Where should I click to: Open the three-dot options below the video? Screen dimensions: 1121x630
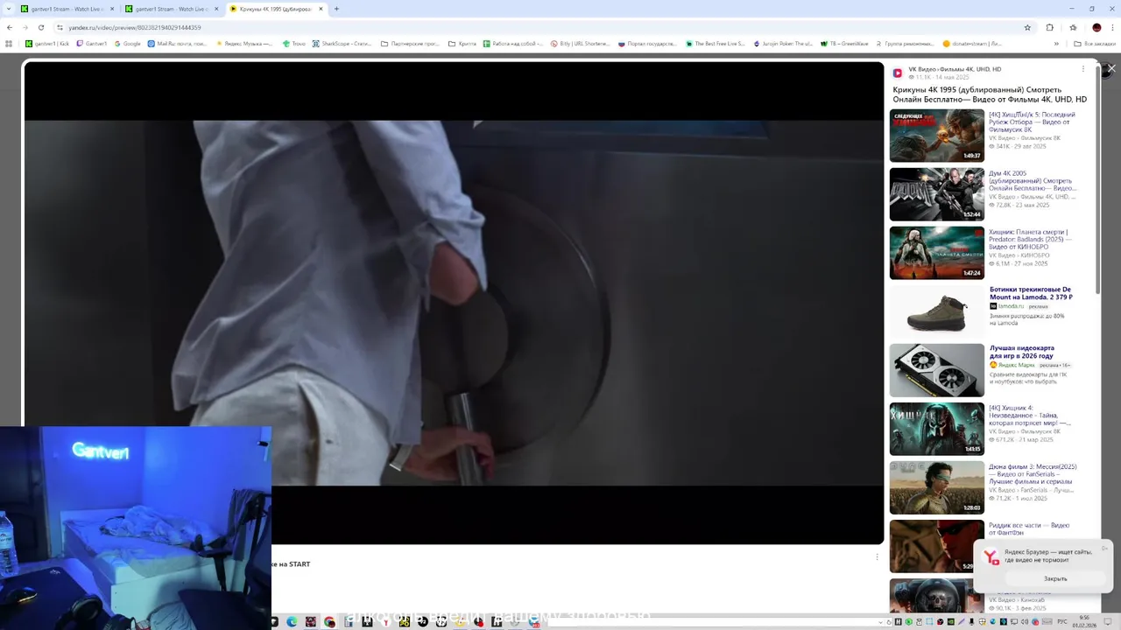(877, 556)
